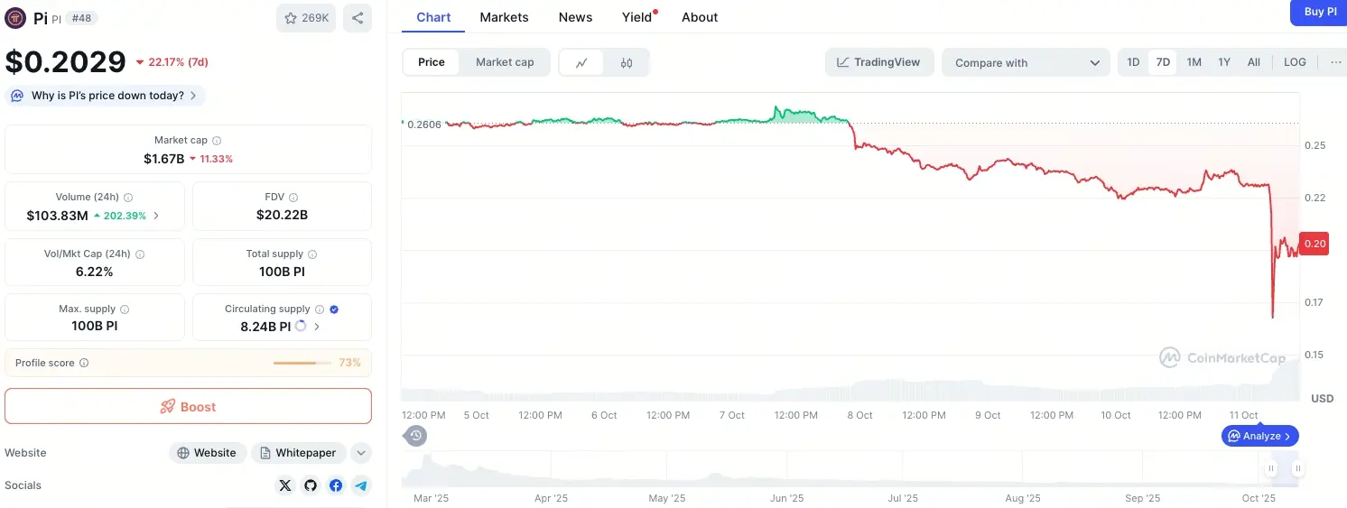
Task: Open the Compare with dropdown
Action: click(x=1026, y=62)
